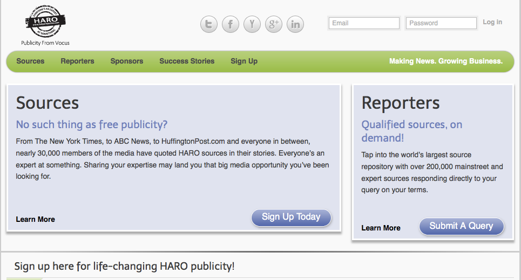
Task: Focus the Password input field
Action: click(441, 23)
